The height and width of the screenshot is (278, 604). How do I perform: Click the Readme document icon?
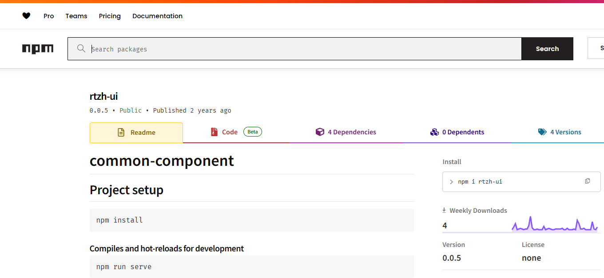(121, 132)
